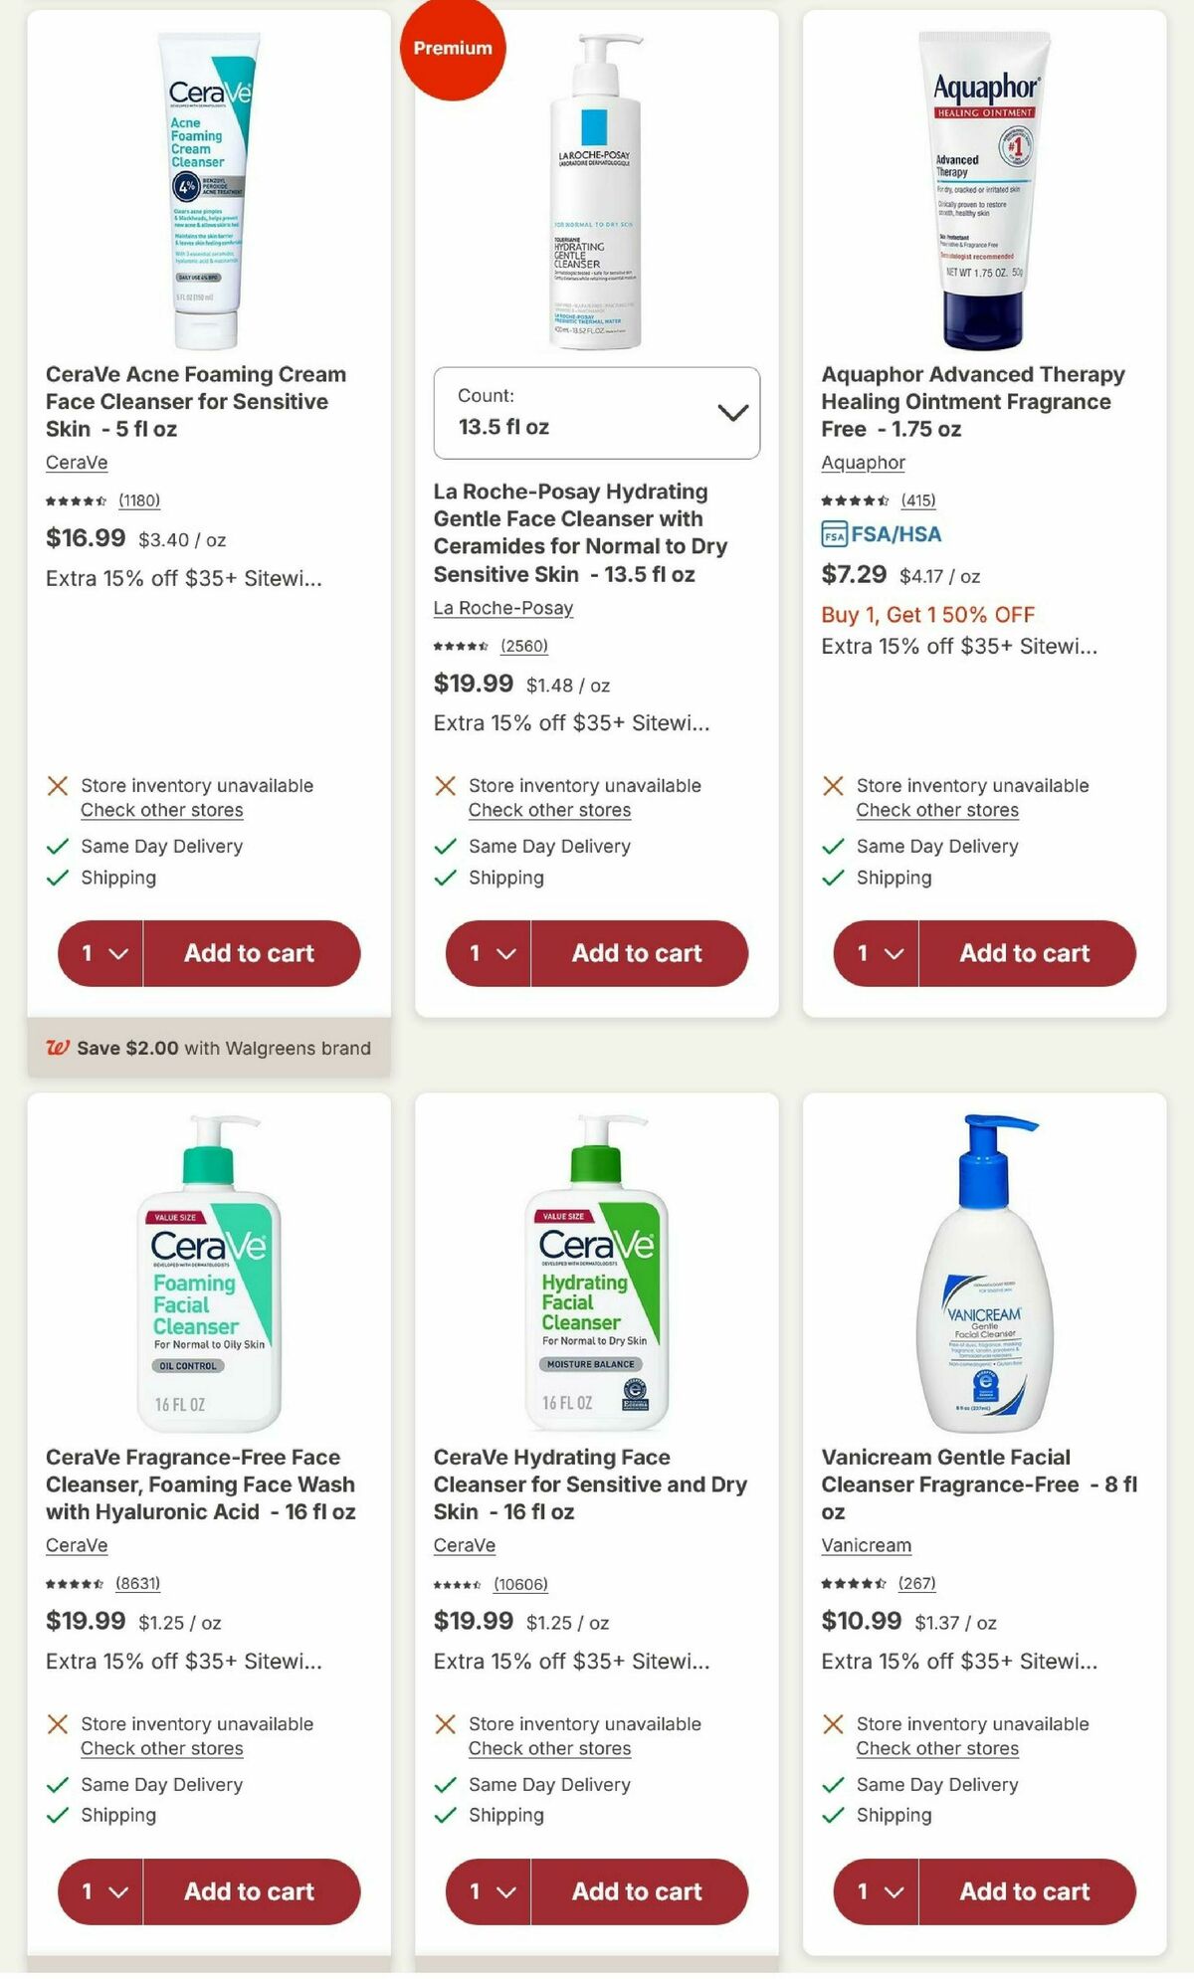This screenshot has width=1194, height=1979.
Task: Open the CeraVe brand page link
Action: pos(77,462)
